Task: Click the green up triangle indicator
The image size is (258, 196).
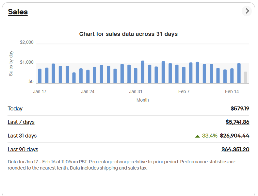Action: (x=198, y=136)
